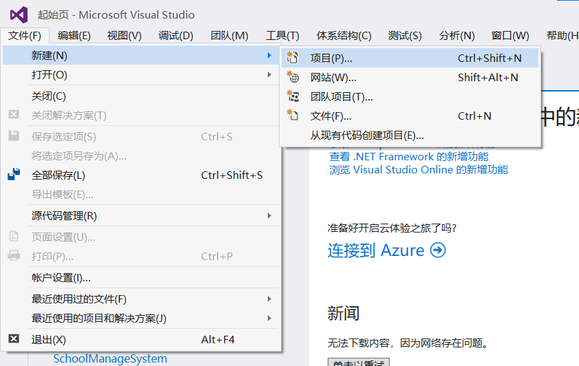Open the 窗口(W) menu
The height and width of the screenshot is (366, 579).
[x=510, y=36]
